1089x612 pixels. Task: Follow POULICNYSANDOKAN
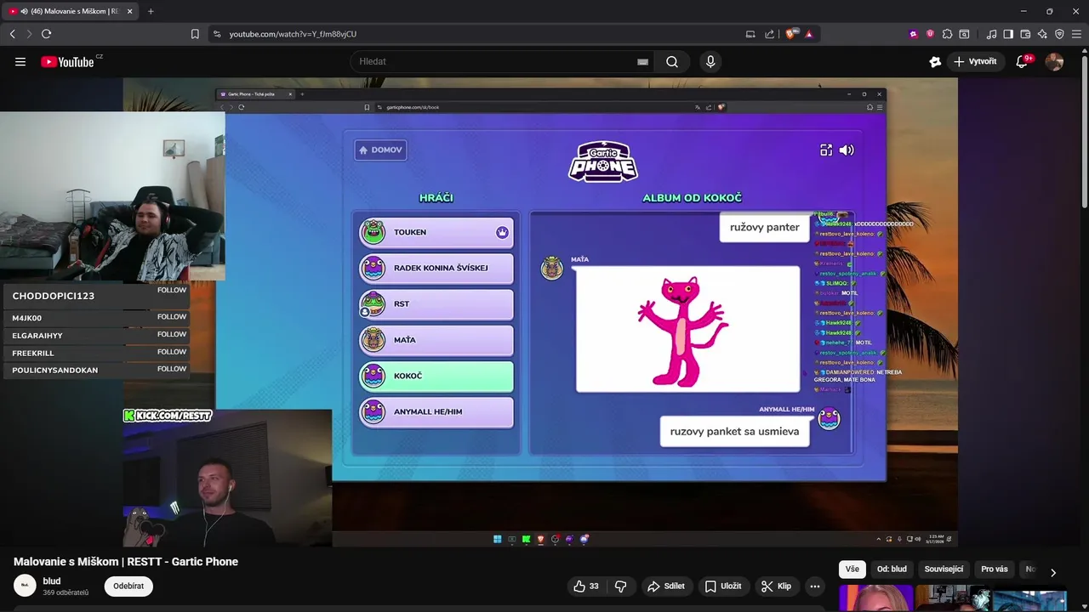point(171,369)
